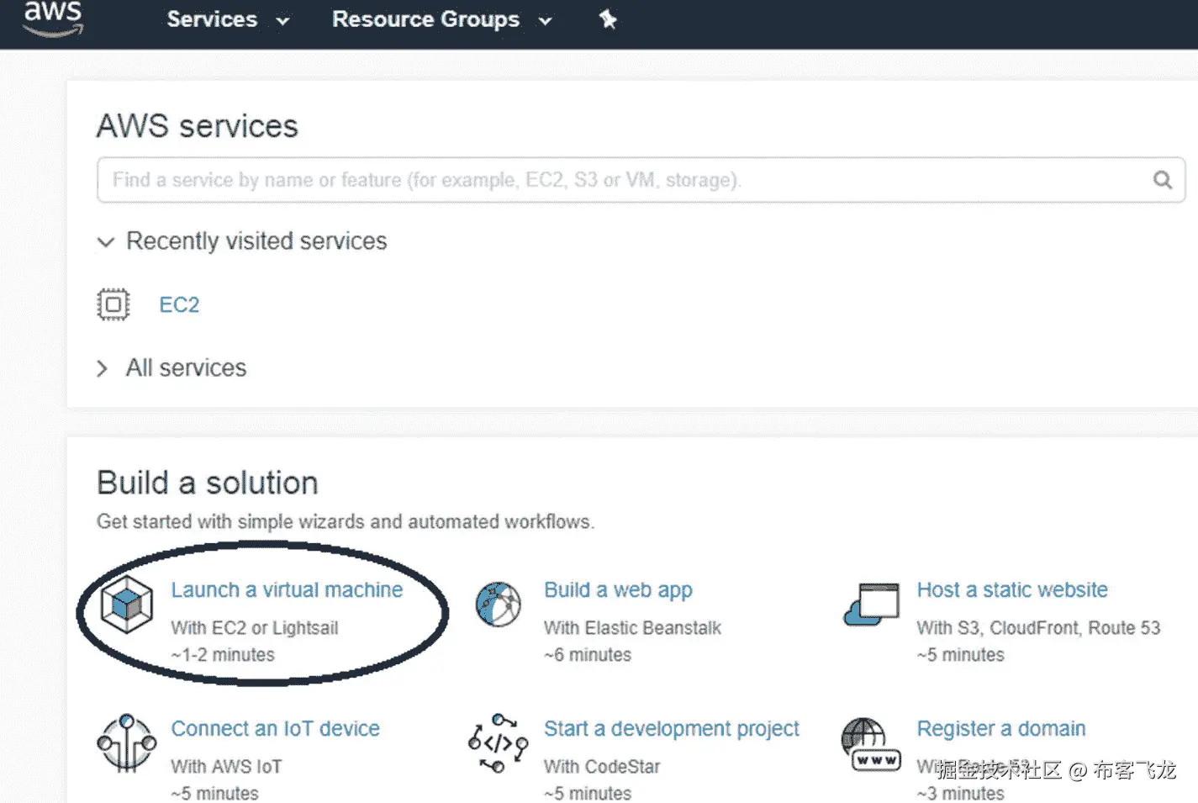Click the web app globe icon
This screenshot has height=803, width=1198.
(x=498, y=604)
